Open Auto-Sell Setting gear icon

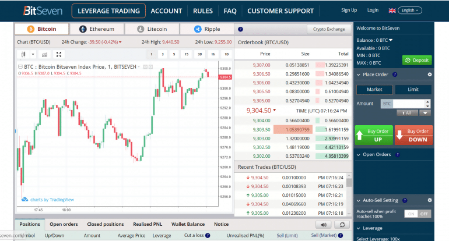tap(430, 200)
